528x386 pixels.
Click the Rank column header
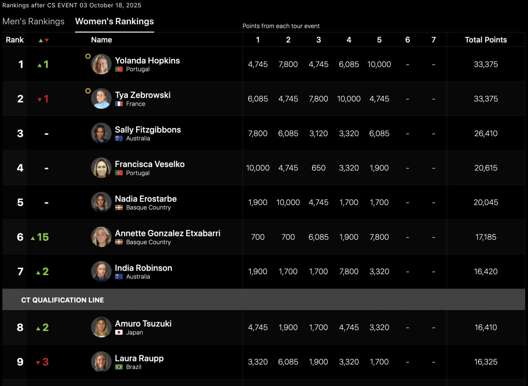point(15,40)
